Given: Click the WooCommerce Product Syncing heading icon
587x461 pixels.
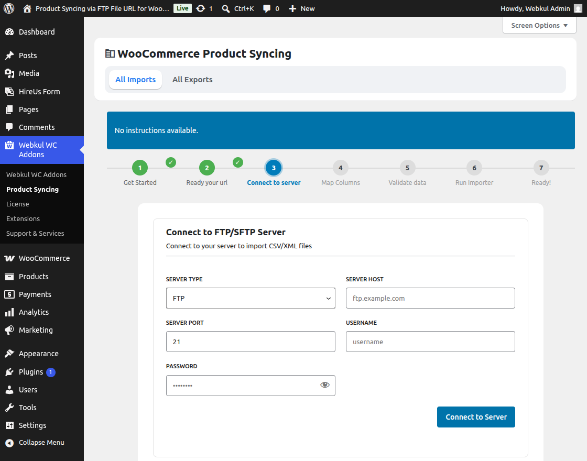Looking at the screenshot, I should [x=110, y=54].
